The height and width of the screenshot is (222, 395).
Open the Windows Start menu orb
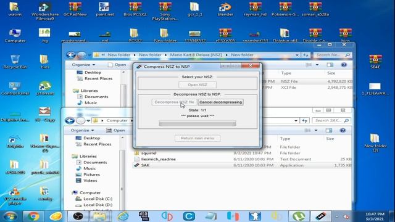(10, 216)
